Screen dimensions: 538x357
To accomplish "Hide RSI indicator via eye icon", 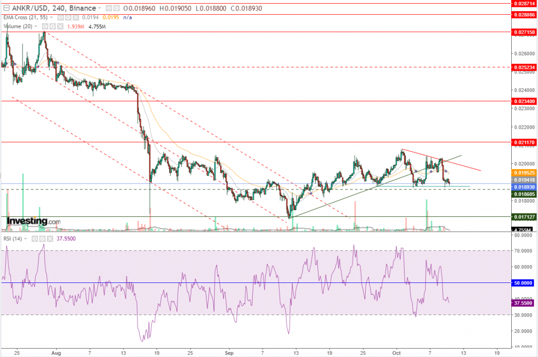I will [x=35, y=239].
